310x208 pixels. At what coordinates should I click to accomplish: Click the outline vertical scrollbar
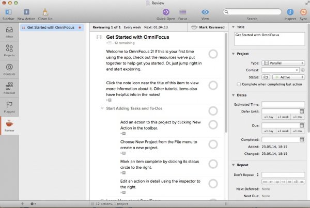tap(226, 83)
